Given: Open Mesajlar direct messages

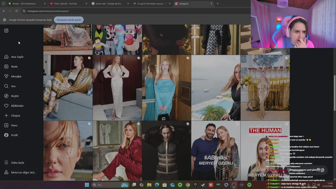Looking at the screenshot, I should (x=13, y=76).
